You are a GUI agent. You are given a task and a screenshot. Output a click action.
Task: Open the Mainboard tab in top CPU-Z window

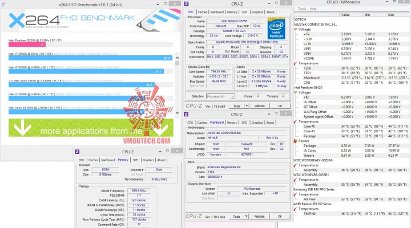(x=217, y=12)
